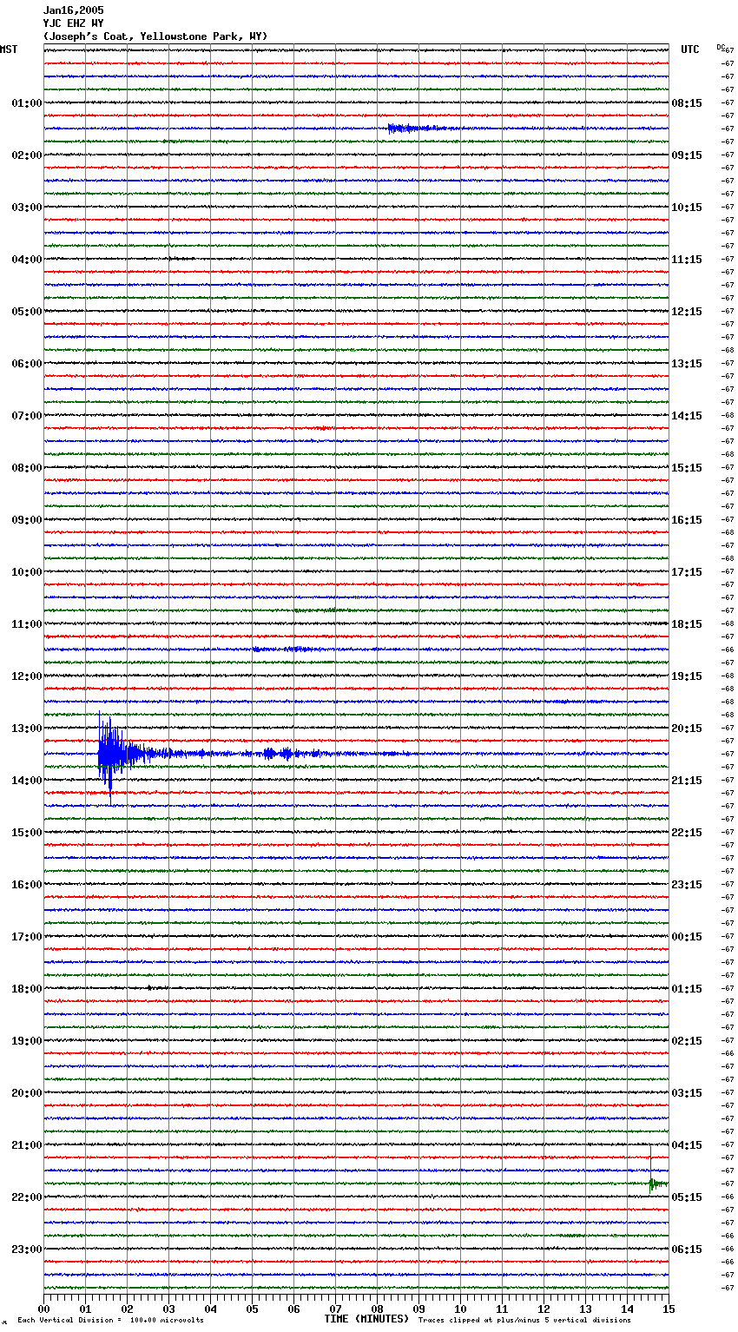The image size is (738, 1332).
Task: Click the TIME (MINUTES) axis title
Action: 366,1319
